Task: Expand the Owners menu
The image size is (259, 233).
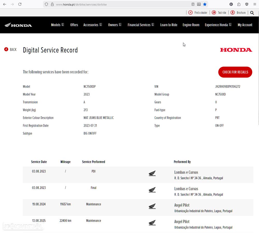Action: [x=115, y=25]
